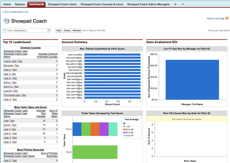
Task: Click Sum of Tests Taken column header
Action: coord(54,114)
